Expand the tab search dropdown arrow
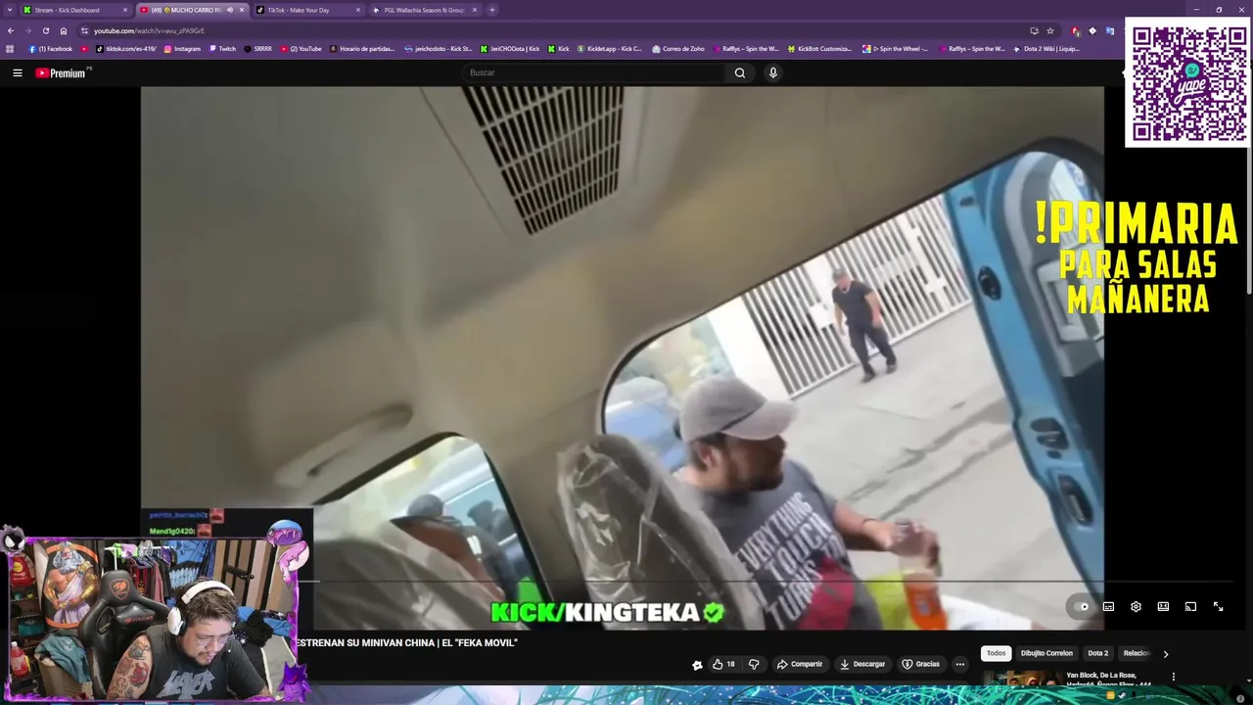This screenshot has height=705, width=1253. point(9,10)
